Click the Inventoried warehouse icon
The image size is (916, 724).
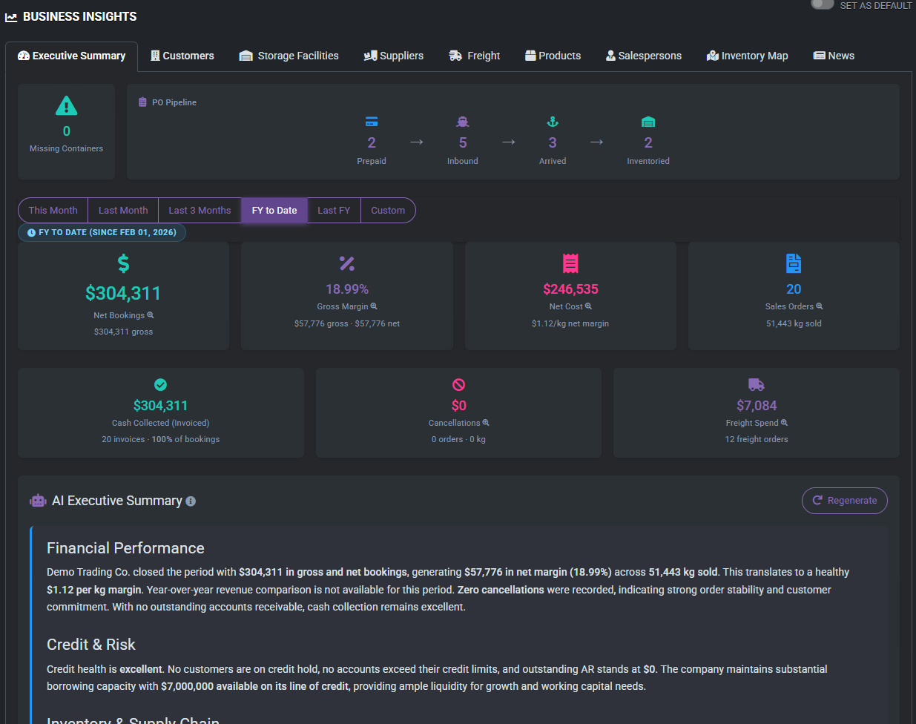pyautogui.click(x=648, y=122)
